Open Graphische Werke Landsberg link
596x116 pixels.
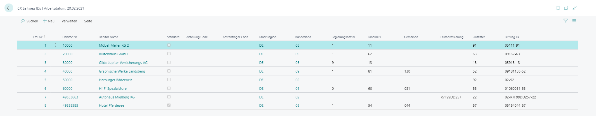[x=122, y=71]
